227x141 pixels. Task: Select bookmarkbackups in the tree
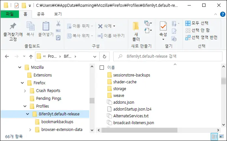coord(54,122)
